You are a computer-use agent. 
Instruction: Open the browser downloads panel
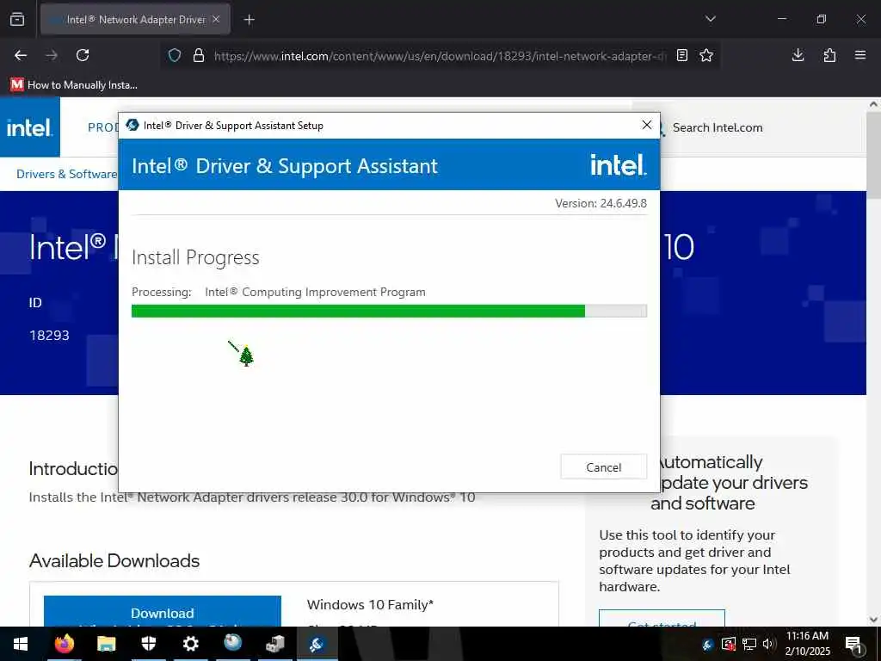click(x=798, y=55)
